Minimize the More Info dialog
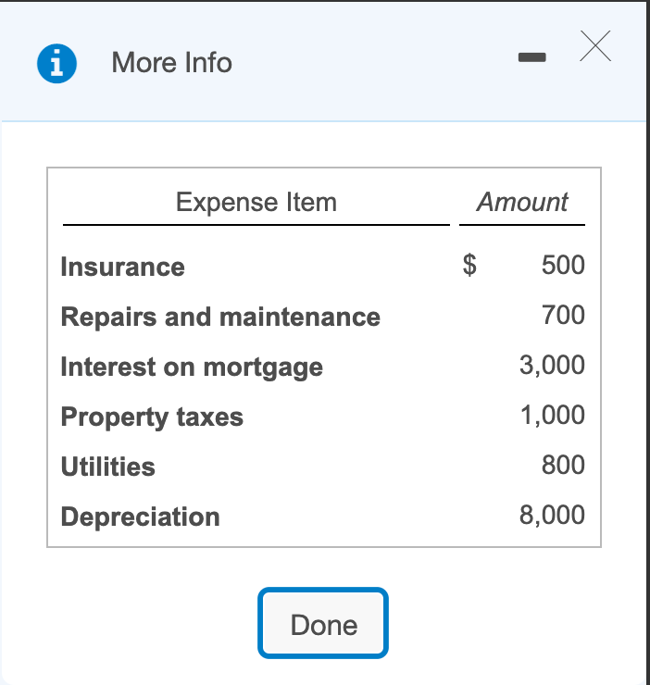The image size is (650, 685). (x=531, y=58)
